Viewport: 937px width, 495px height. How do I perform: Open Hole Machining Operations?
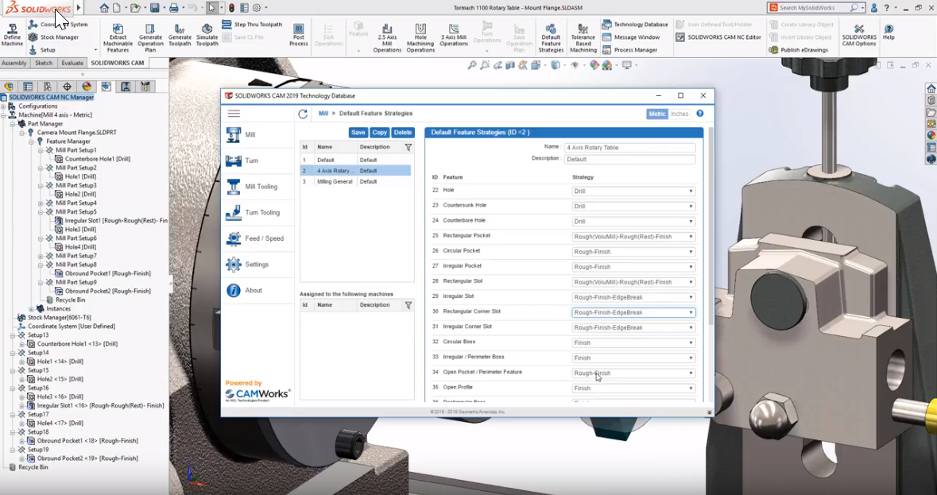[420, 37]
